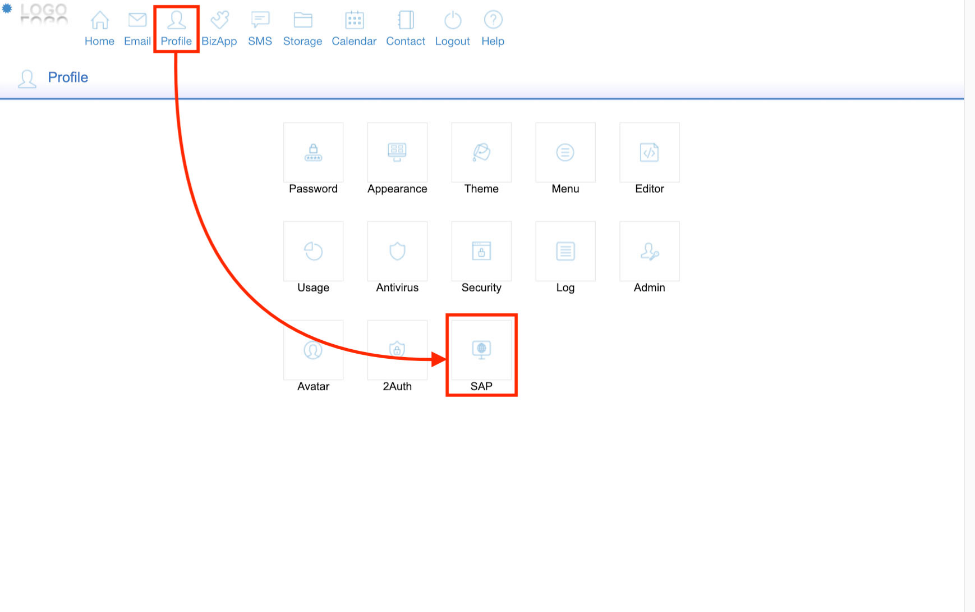Open the Editor code icon
Viewport: 975px width, 612px height.
[649, 153]
